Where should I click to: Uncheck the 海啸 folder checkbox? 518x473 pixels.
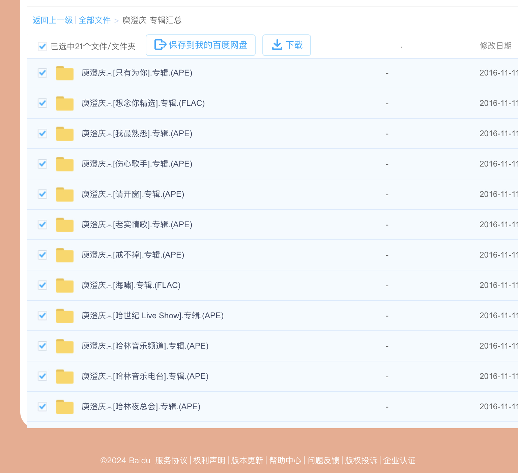click(x=42, y=285)
